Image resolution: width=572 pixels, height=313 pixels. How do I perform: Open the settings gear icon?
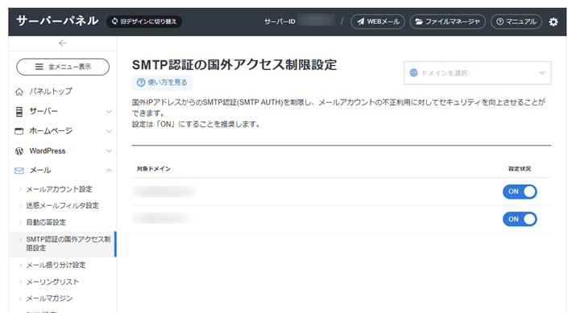point(553,22)
